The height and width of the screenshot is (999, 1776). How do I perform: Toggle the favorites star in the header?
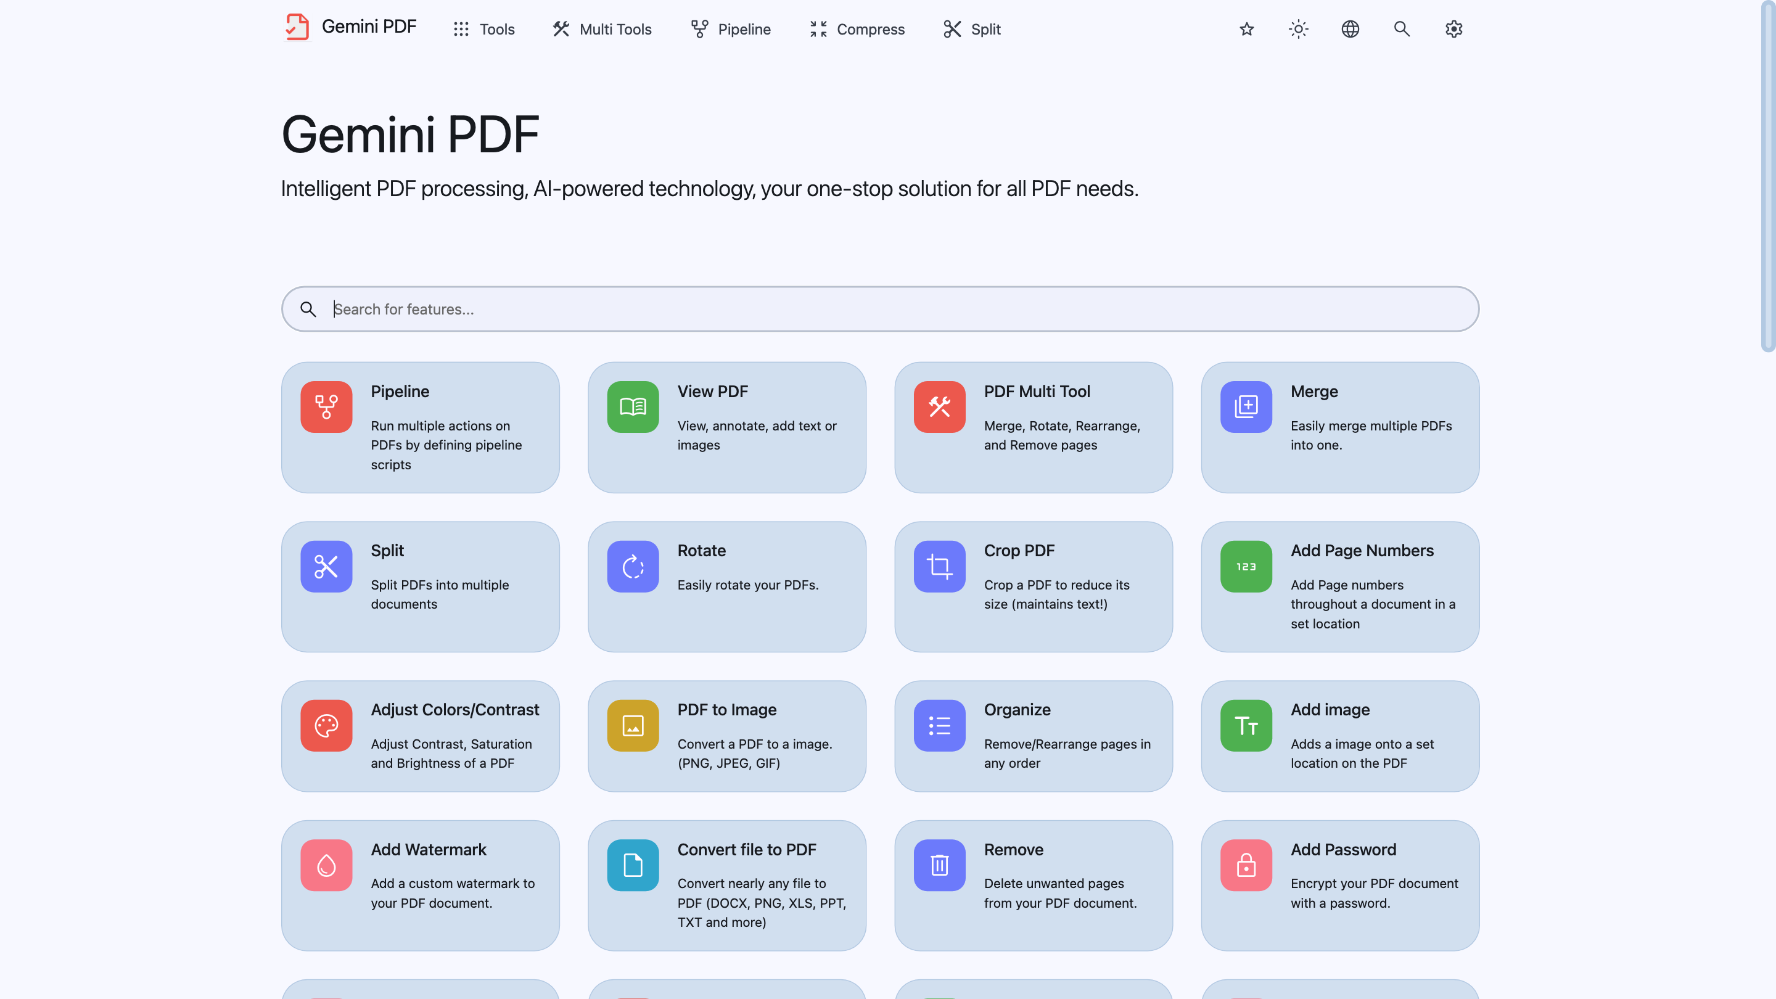click(1246, 29)
